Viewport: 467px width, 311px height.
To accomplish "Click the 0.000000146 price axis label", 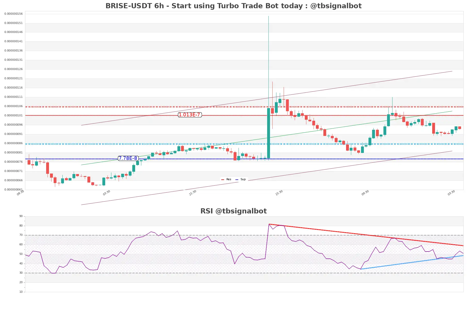I will coord(13,32).
